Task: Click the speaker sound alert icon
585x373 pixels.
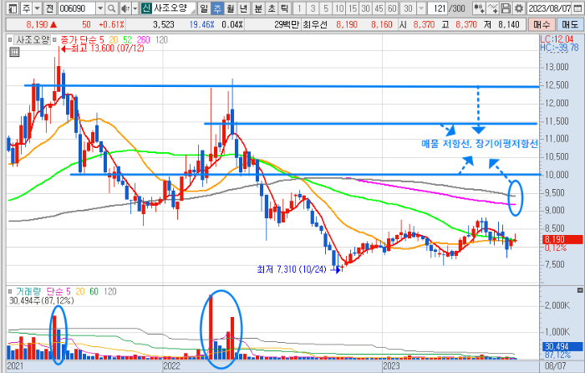Action: tap(125, 8)
